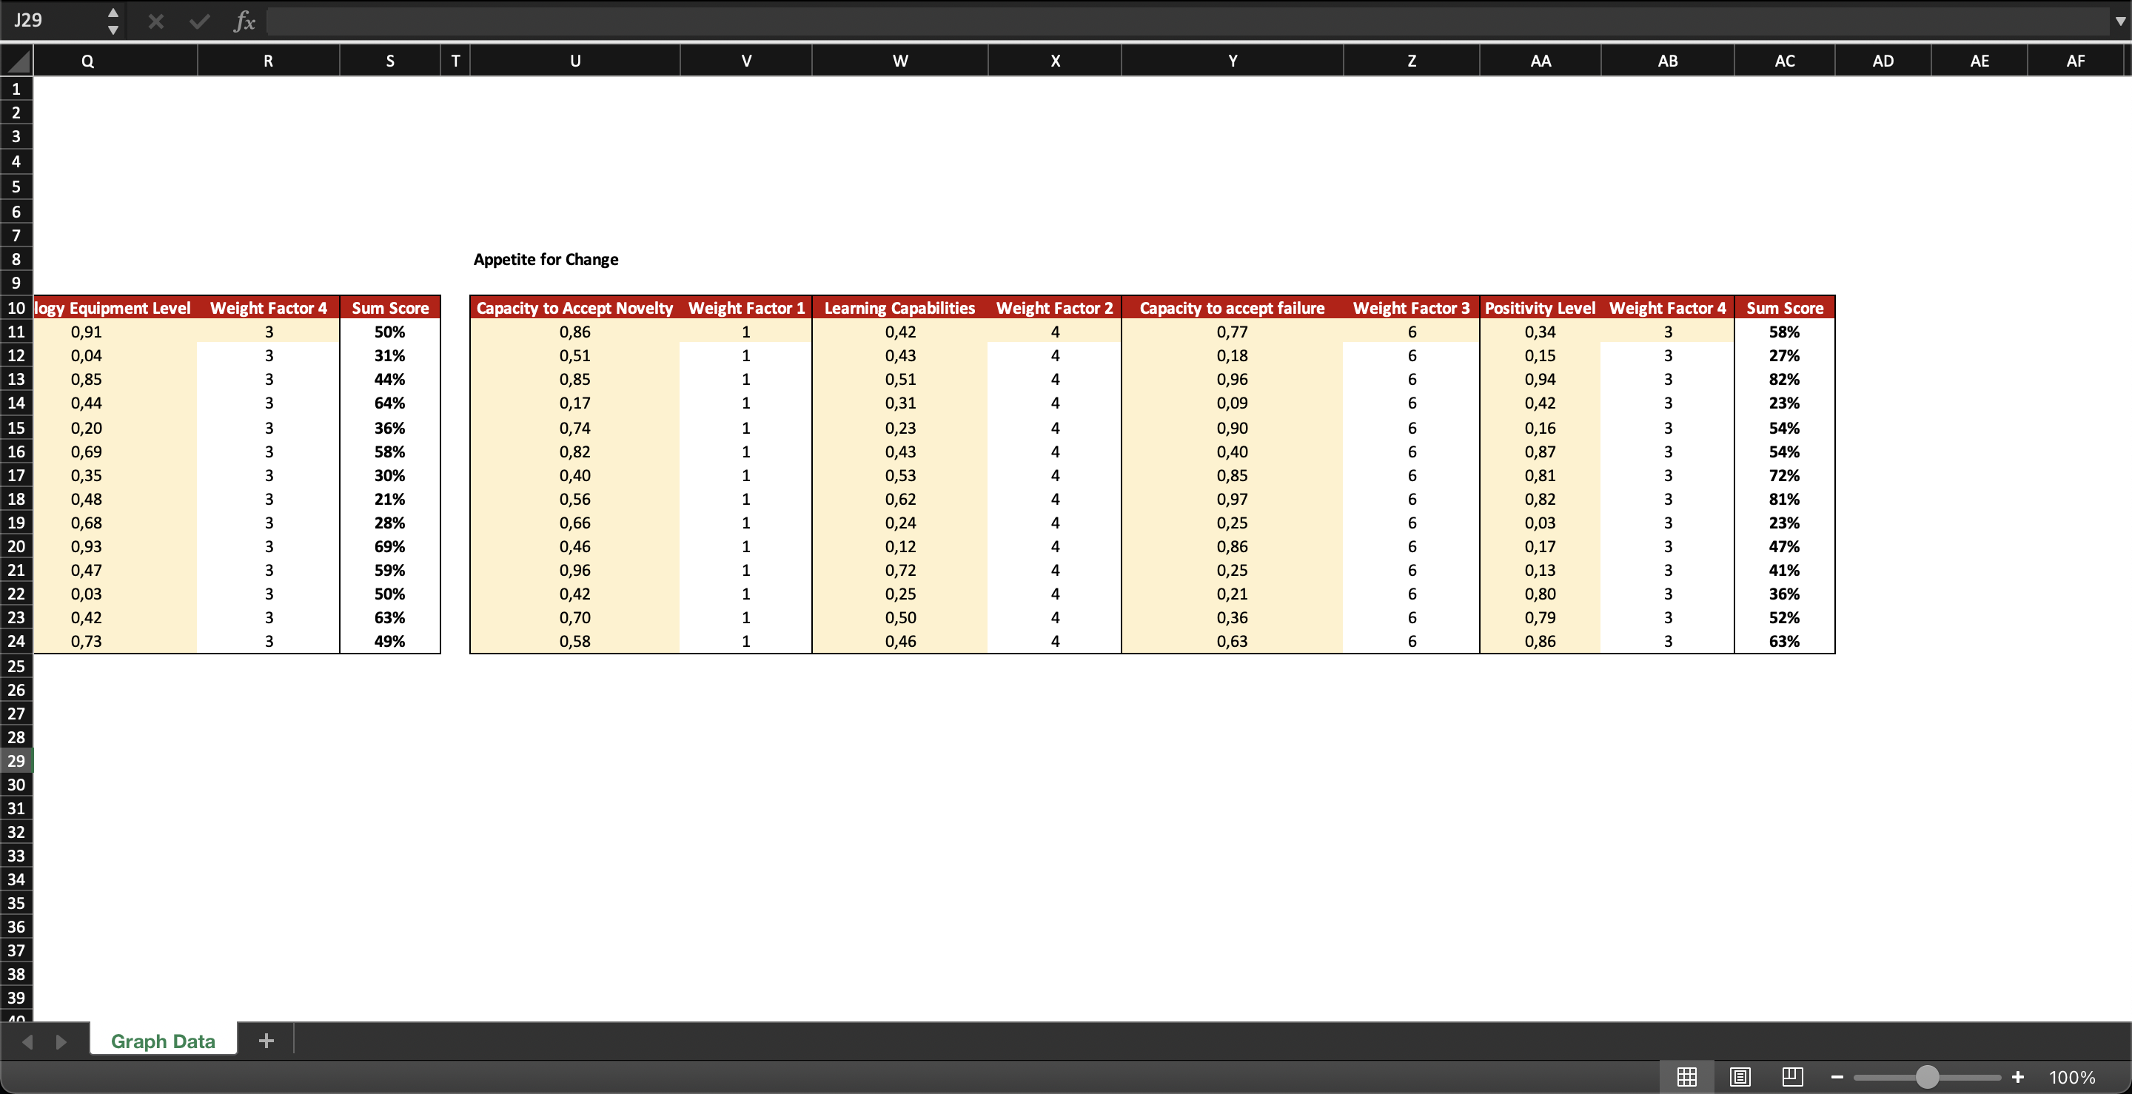
Task: Click the previous sheet navigation arrow
Action: [x=27, y=1041]
